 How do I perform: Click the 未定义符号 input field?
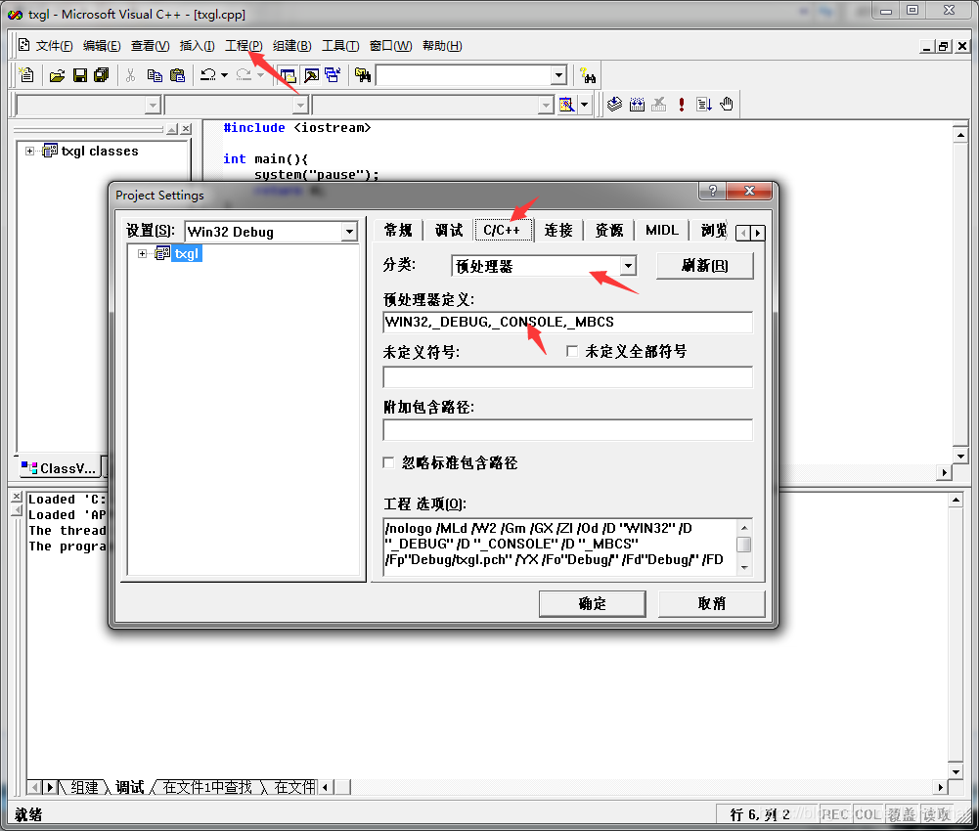click(567, 377)
